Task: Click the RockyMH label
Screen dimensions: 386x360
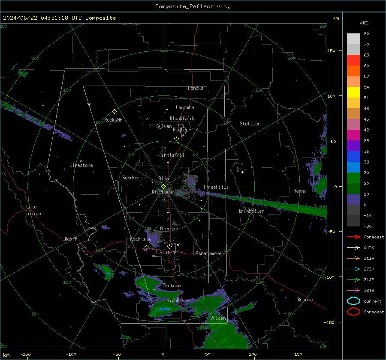Action: tap(113, 120)
